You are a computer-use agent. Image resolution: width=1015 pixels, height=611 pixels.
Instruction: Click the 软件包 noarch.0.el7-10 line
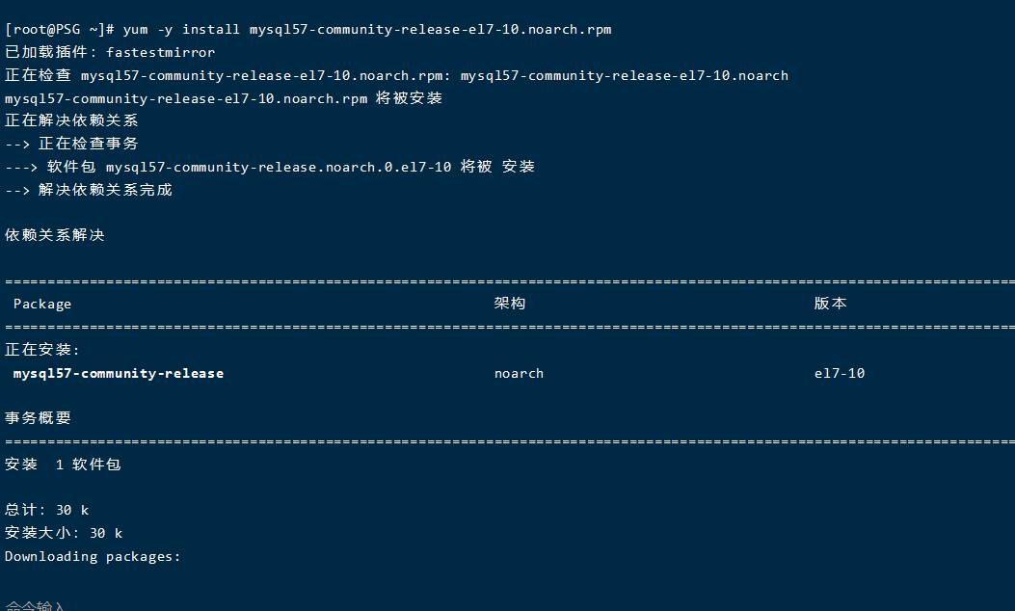click(270, 167)
